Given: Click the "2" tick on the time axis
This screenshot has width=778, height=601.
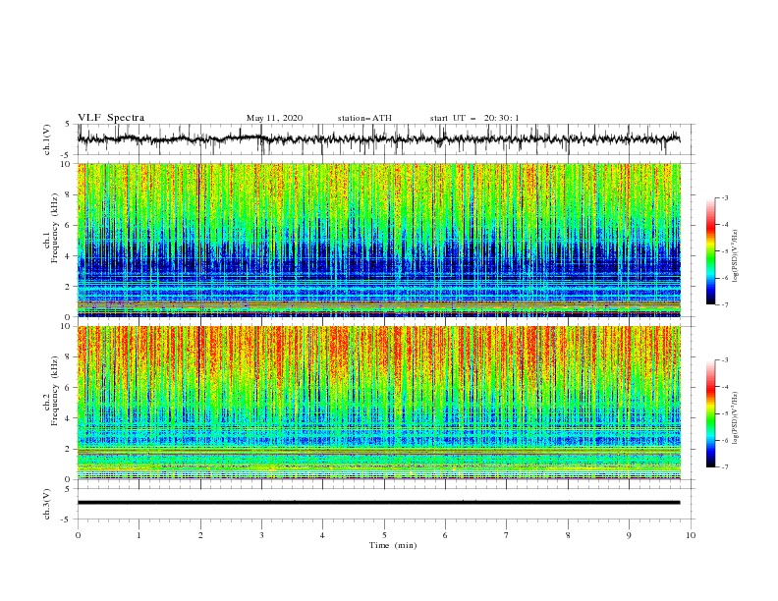Looking at the screenshot, I should click(200, 535).
